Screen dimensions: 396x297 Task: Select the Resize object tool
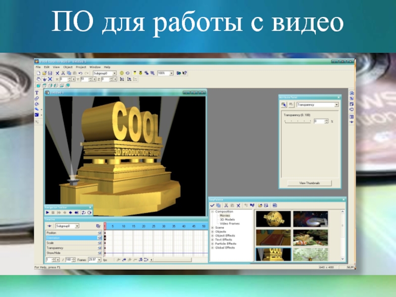click(50, 79)
